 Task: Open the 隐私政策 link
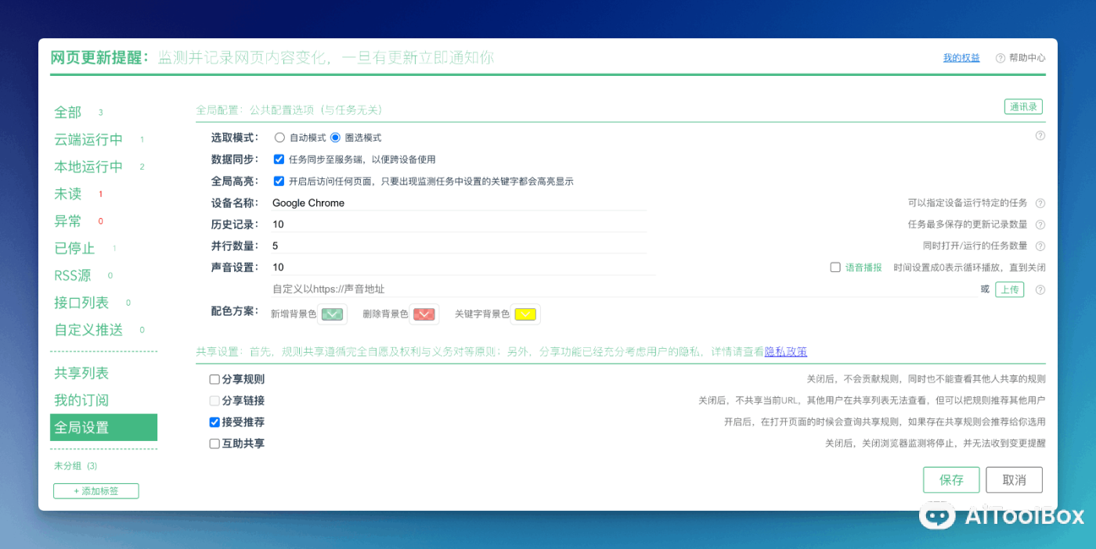point(785,352)
